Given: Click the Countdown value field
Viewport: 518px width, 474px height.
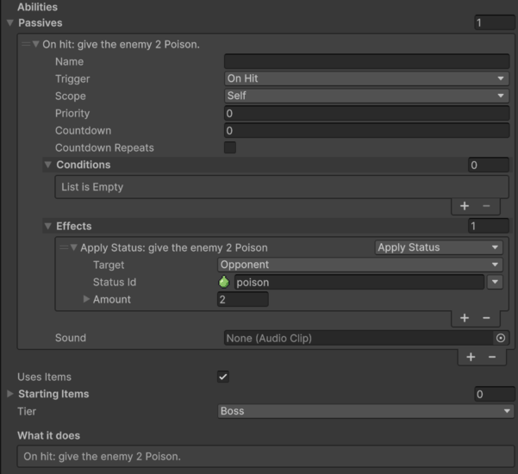Looking at the screenshot, I should pyautogui.click(x=366, y=130).
